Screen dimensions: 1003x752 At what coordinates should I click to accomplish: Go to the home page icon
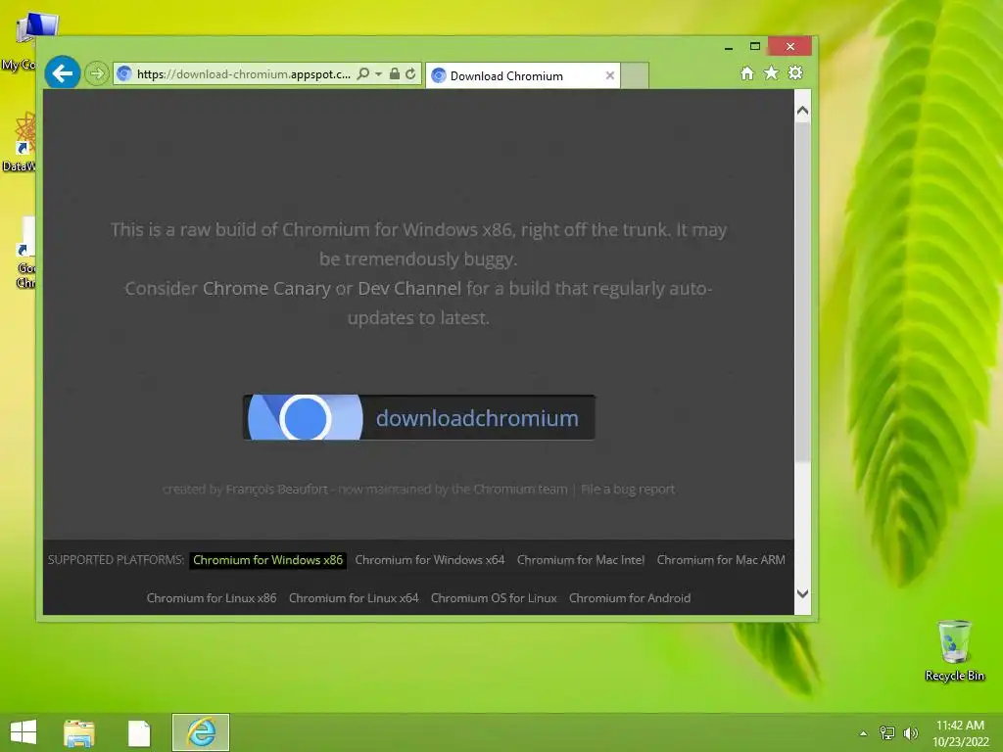(747, 72)
